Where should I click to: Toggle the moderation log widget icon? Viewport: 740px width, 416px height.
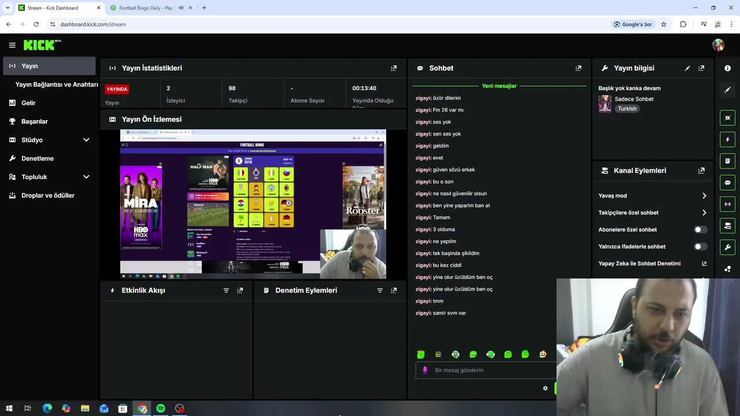click(x=727, y=161)
